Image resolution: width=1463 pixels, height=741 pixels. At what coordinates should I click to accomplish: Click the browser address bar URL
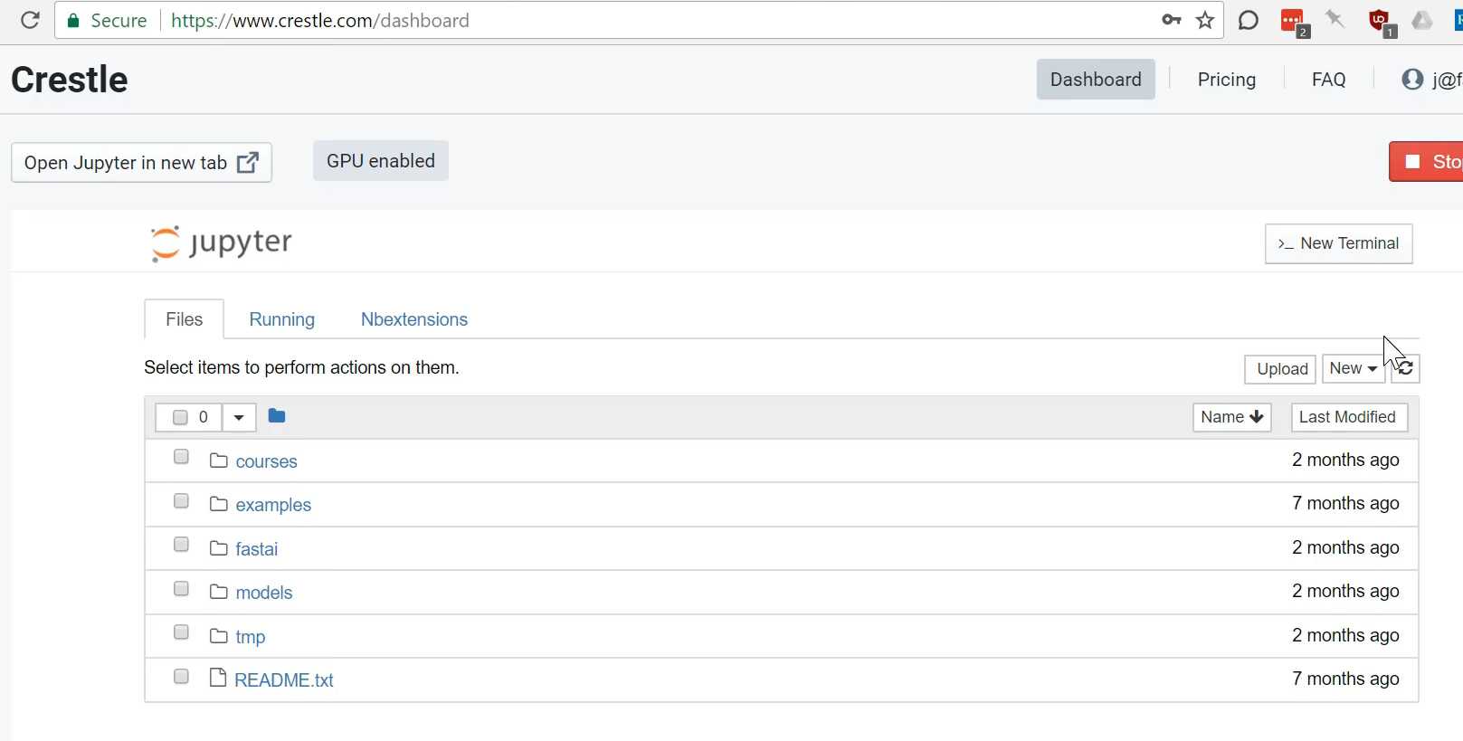(319, 20)
